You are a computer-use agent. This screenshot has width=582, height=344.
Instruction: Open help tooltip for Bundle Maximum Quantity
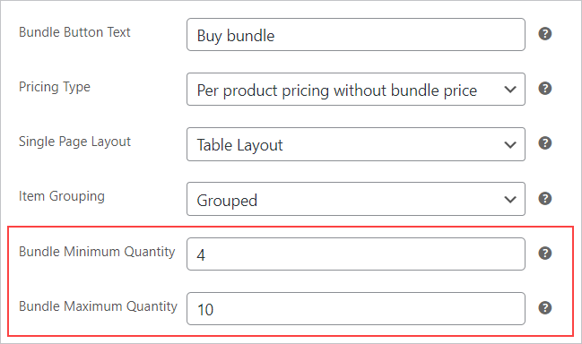click(x=545, y=307)
